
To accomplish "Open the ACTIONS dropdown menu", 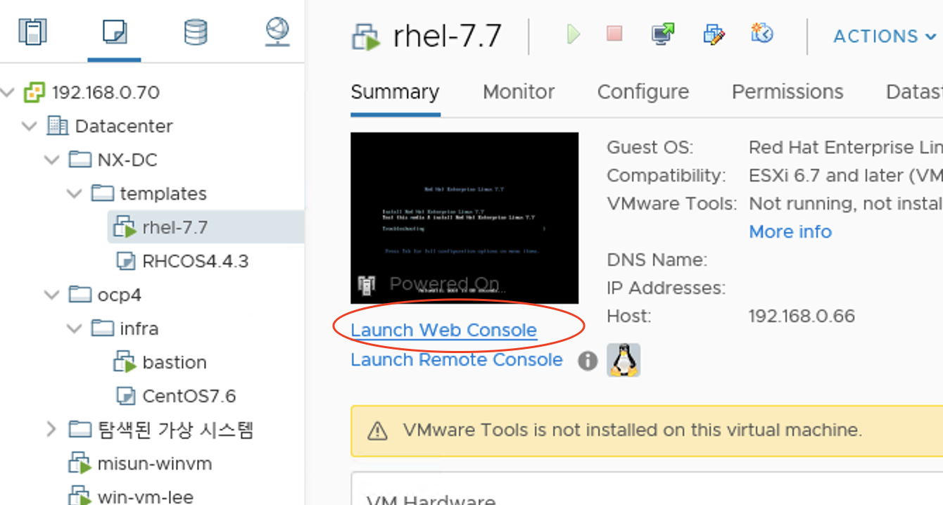I will 885,37.
